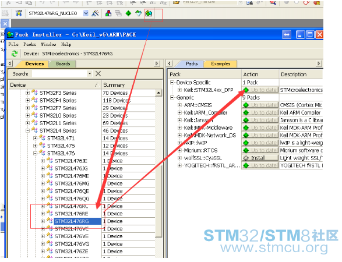Click right tab-scroll arrow after Examples tab

319,63
